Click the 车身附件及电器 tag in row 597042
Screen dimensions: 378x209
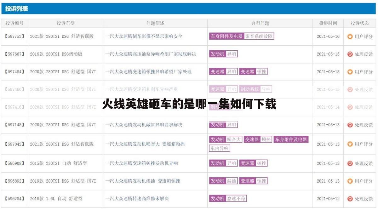291,139
